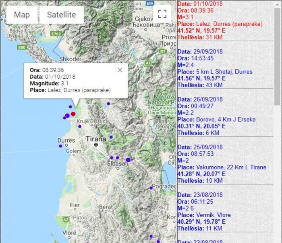Click the A1 highway shield
Screen dimensions: 282x243
point(148,63)
